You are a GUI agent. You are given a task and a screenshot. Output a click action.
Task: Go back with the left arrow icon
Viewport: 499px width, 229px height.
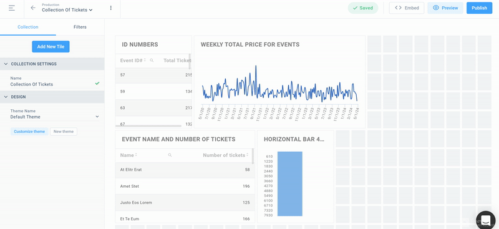pos(33,8)
